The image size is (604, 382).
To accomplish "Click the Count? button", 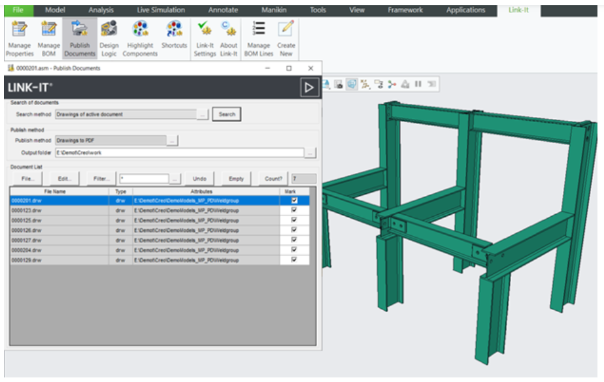I will (x=273, y=179).
